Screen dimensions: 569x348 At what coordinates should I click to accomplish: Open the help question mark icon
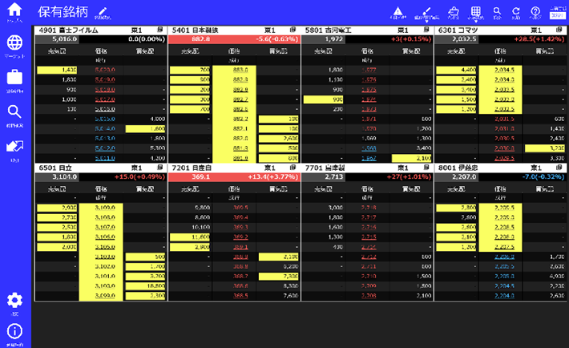(535, 11)
